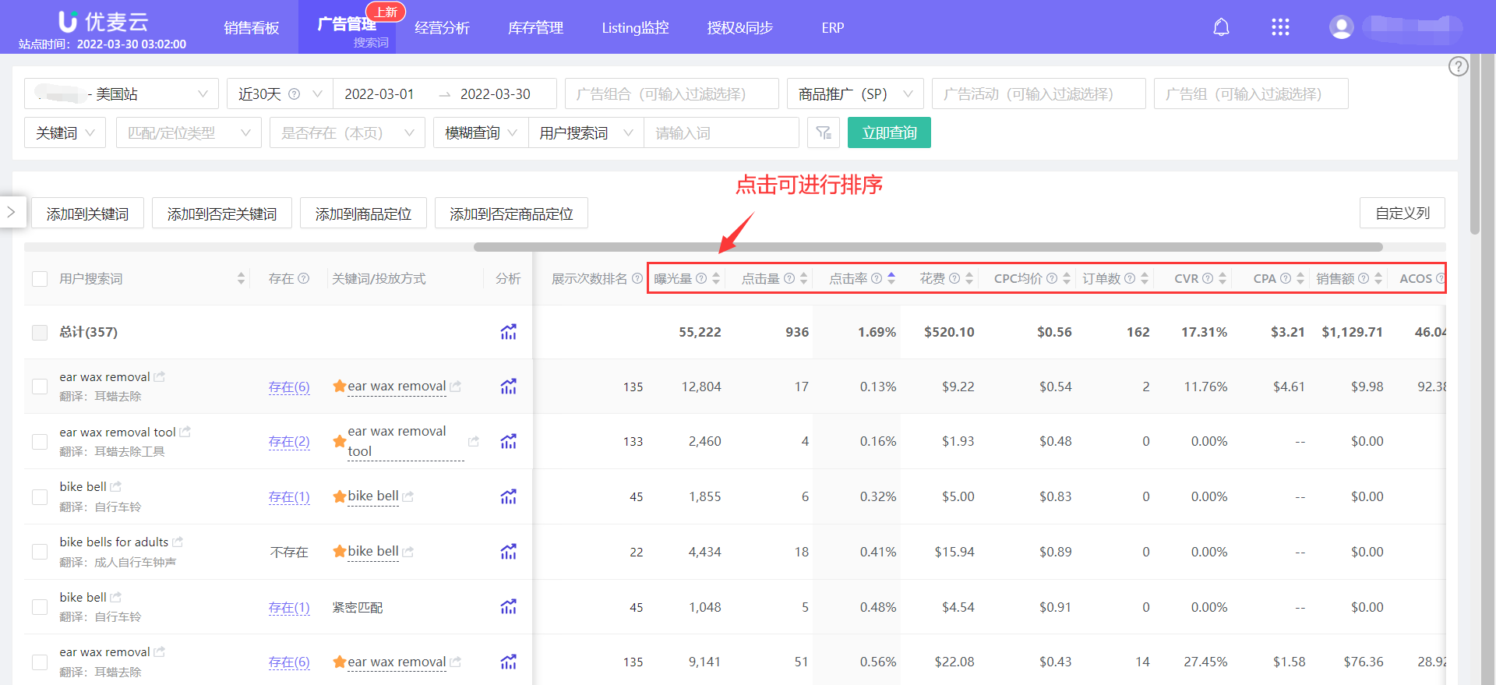The image size is (1496, 685).
Task: Show help tip for 展示次数排名 column
Action: pos(637,278)
